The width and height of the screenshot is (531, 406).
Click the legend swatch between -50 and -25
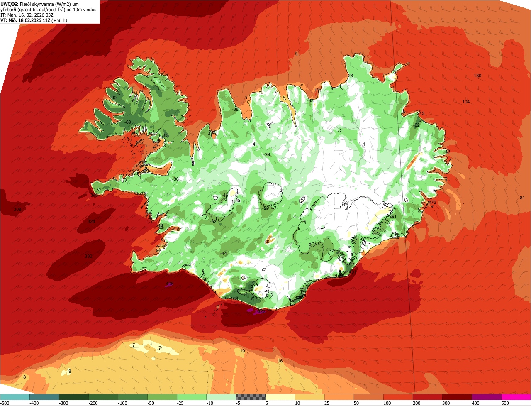(162, 397)
